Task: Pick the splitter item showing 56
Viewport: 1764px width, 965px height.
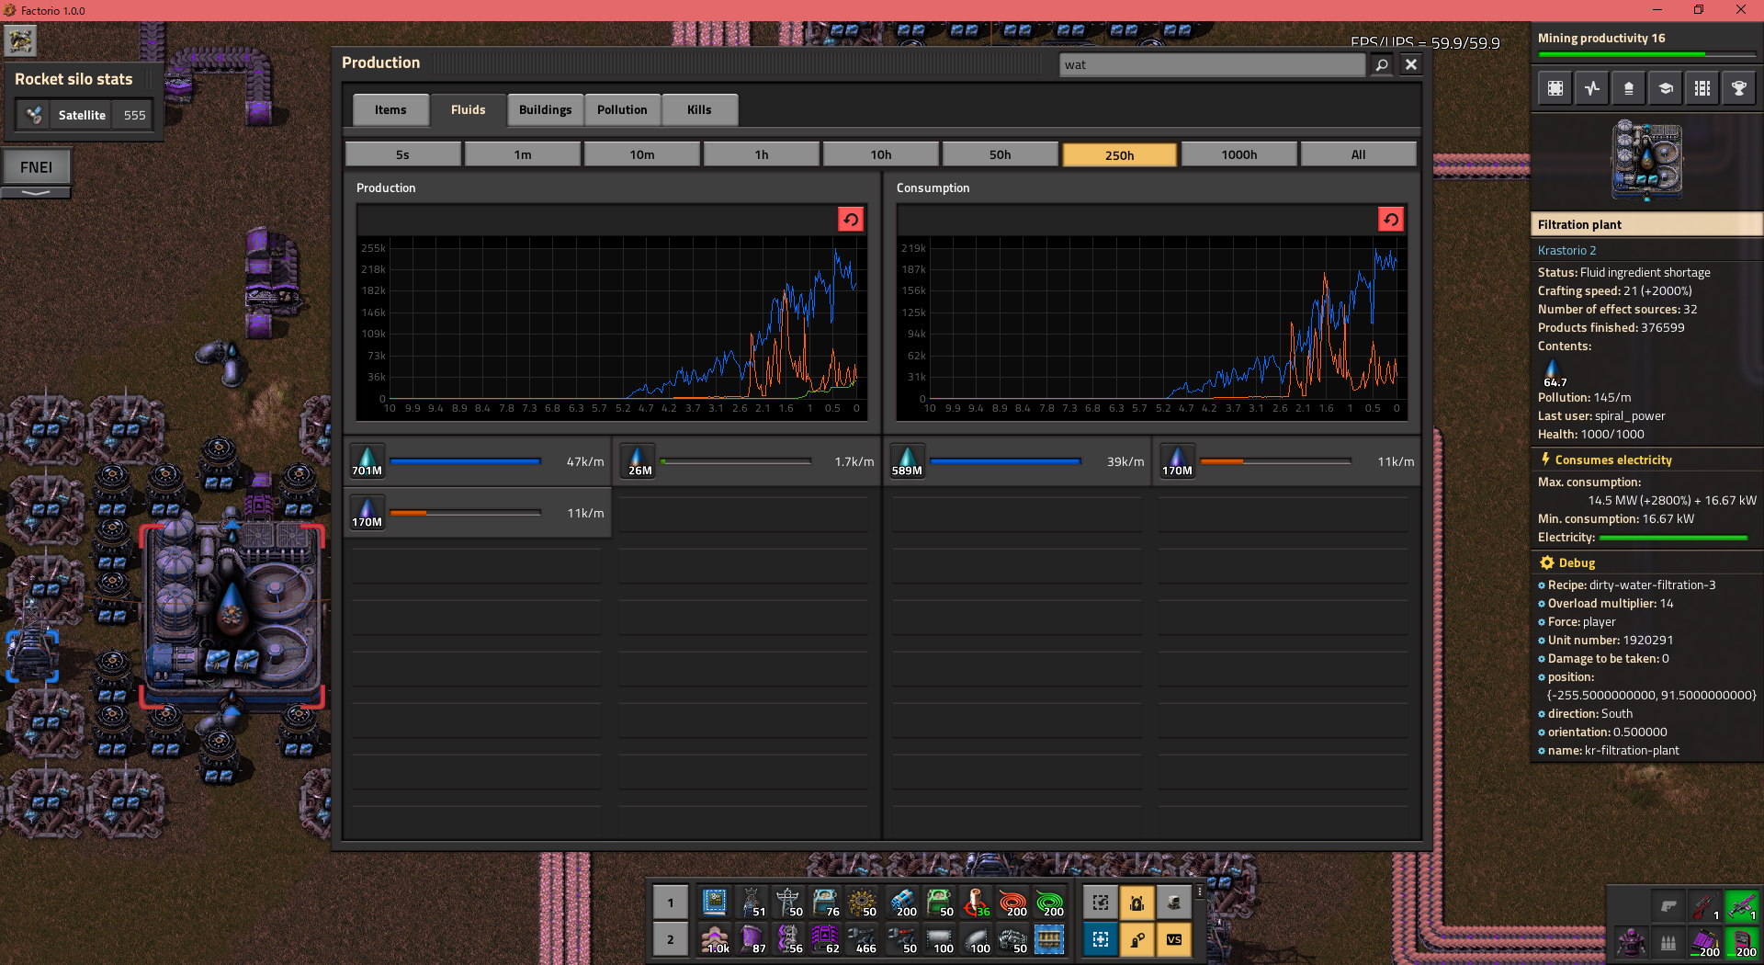Action: [x=787, y=939]
